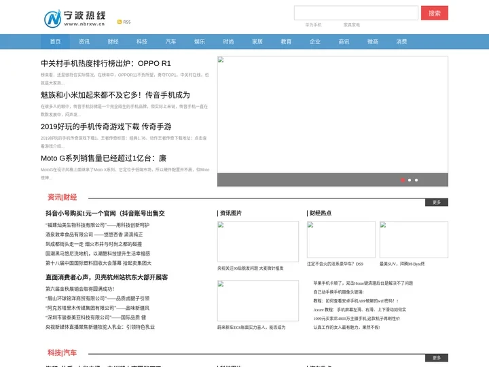Image resolution: width=489 pixels, height=367 pixels.
Task: Open article 国潮黑马悠尼洗地机
Action: 98,254
